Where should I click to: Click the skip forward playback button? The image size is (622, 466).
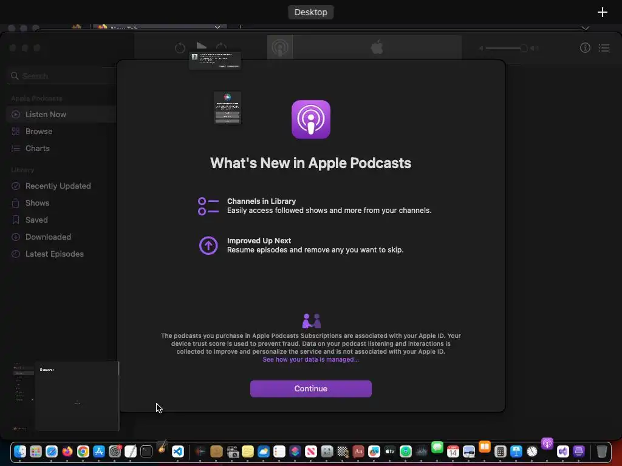coord(221,47)
